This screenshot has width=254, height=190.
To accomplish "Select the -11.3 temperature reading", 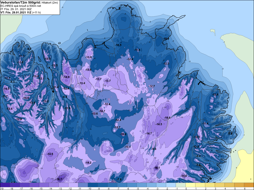I will click(21, 56).
